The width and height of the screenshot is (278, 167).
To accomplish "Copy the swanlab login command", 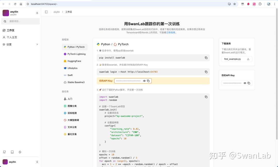I will pyautogui.click(x=206, y=72).
